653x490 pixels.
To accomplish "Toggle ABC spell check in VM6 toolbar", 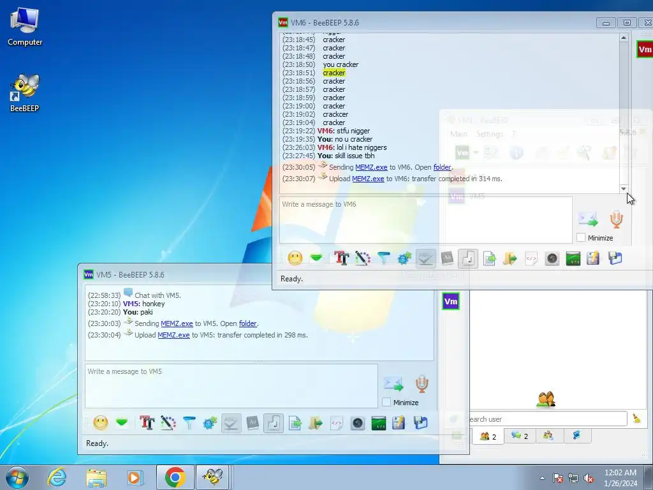I will (x=425, y=258).
